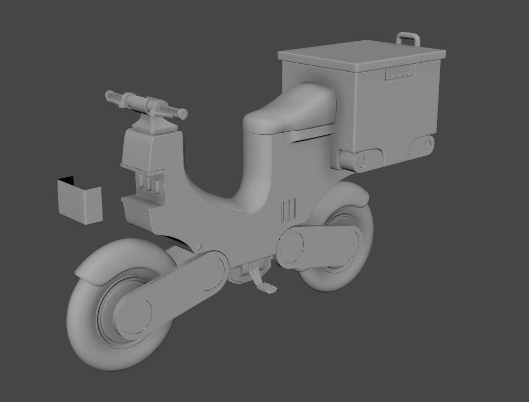Select the box mounting bracket with round pin
Screen dimensions: 529x402
[x=361, y=160]
